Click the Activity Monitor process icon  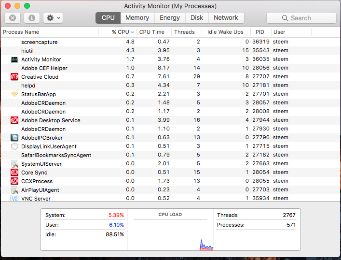click(x=14, y=59)
